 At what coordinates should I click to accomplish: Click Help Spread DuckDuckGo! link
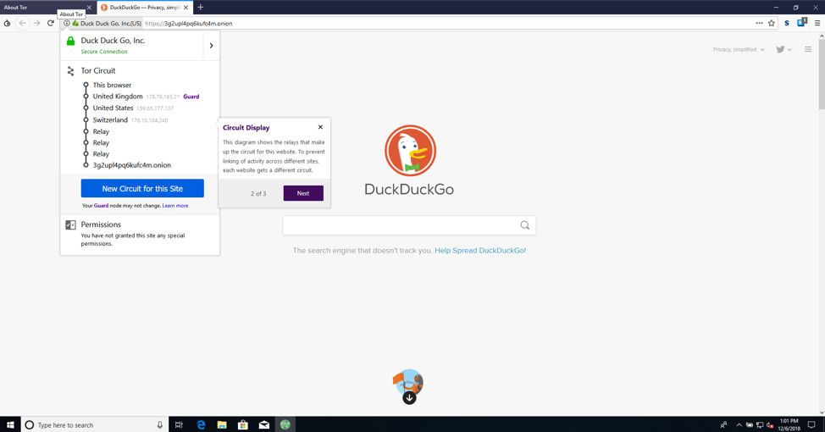point(480,251)
